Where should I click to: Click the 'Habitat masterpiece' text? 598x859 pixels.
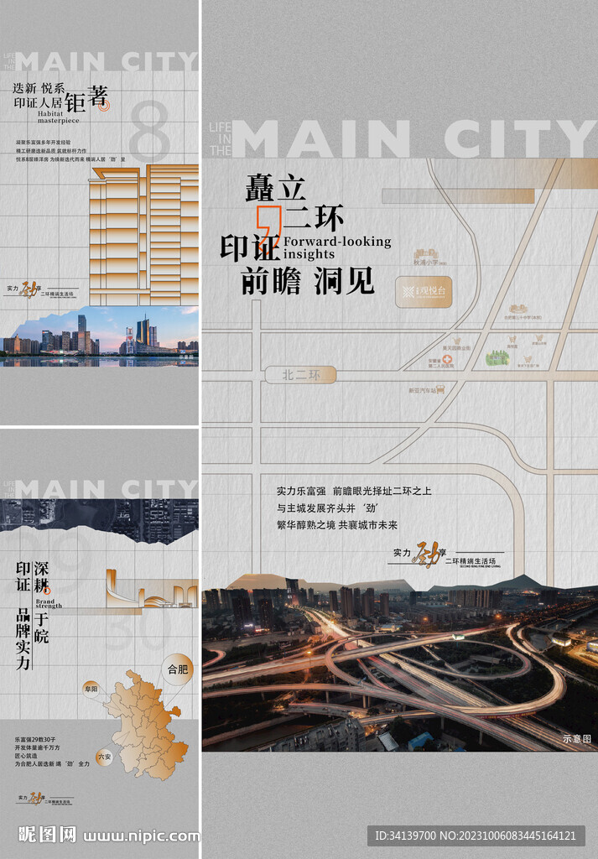pos(59,117)
